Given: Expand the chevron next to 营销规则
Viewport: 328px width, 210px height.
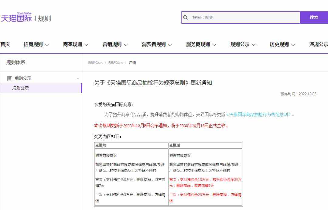Looking at the screenshot, I should (x=126, y=45).
